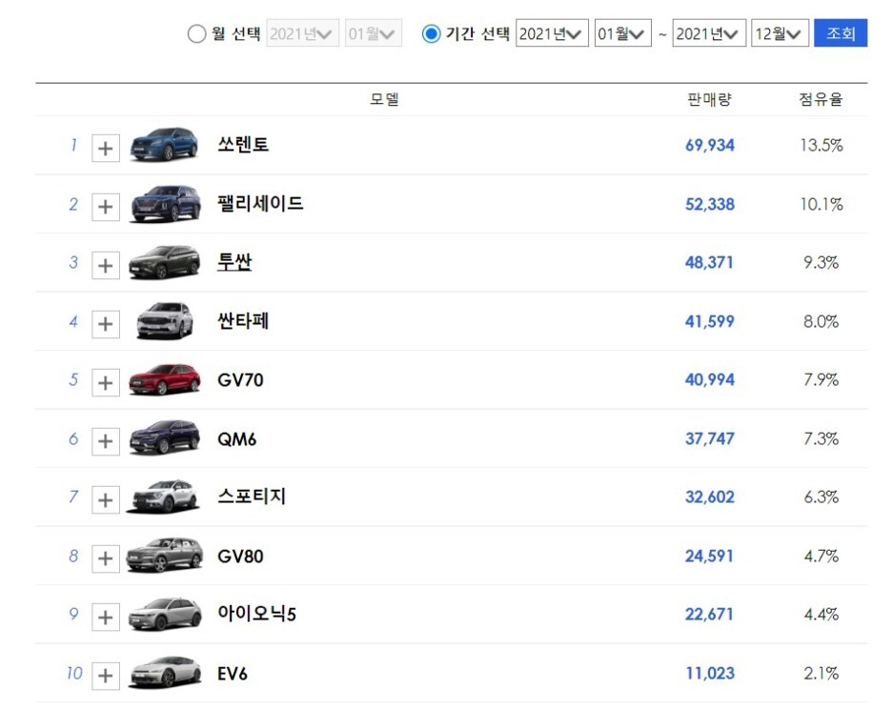Click sales figure 52,338

click(x=709, y=204)
